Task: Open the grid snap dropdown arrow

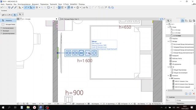Action: pyautogui.click(x=40, y=7)
